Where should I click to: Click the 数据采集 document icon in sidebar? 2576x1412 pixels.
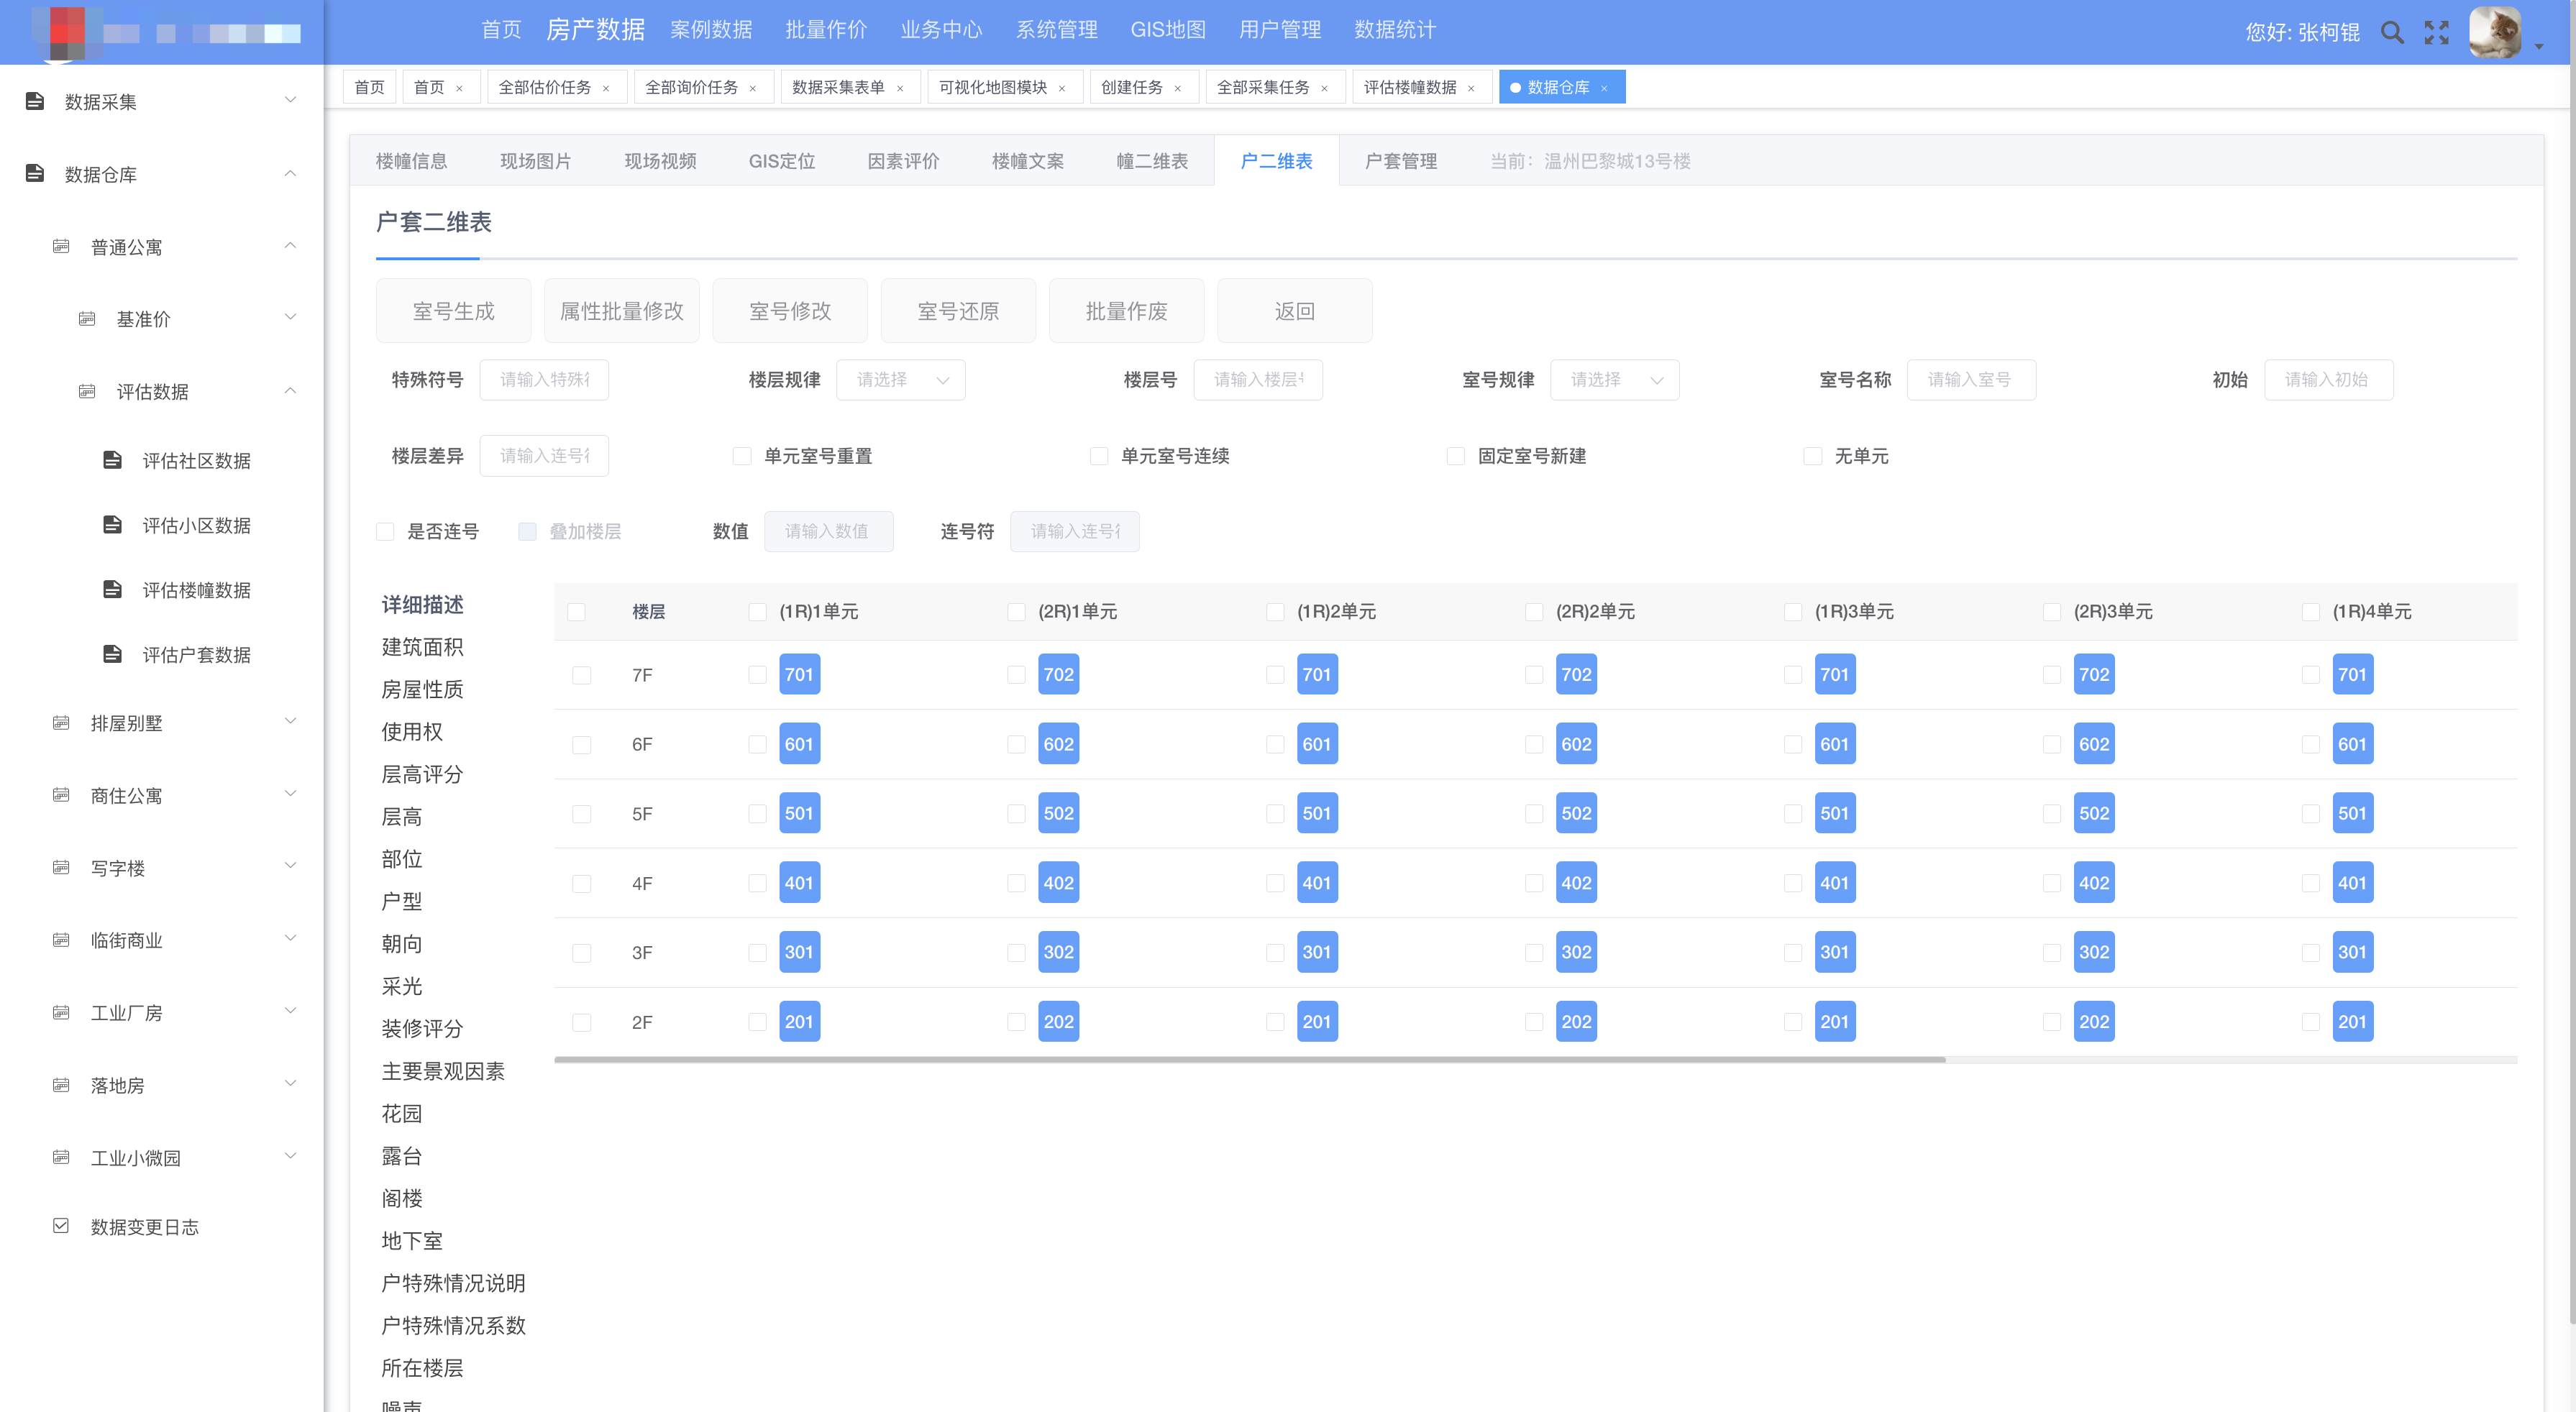tap(35, 101)
